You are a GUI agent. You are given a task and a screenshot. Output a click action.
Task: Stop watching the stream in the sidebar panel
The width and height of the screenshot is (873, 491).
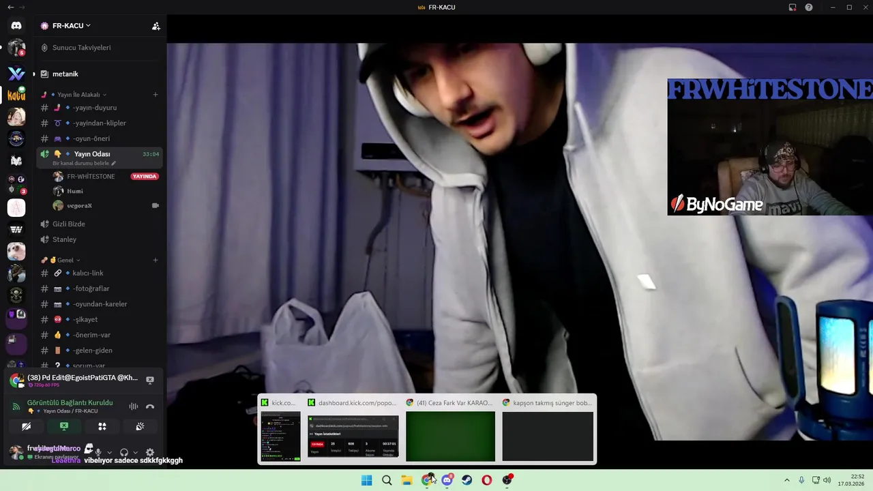[150, 380]
